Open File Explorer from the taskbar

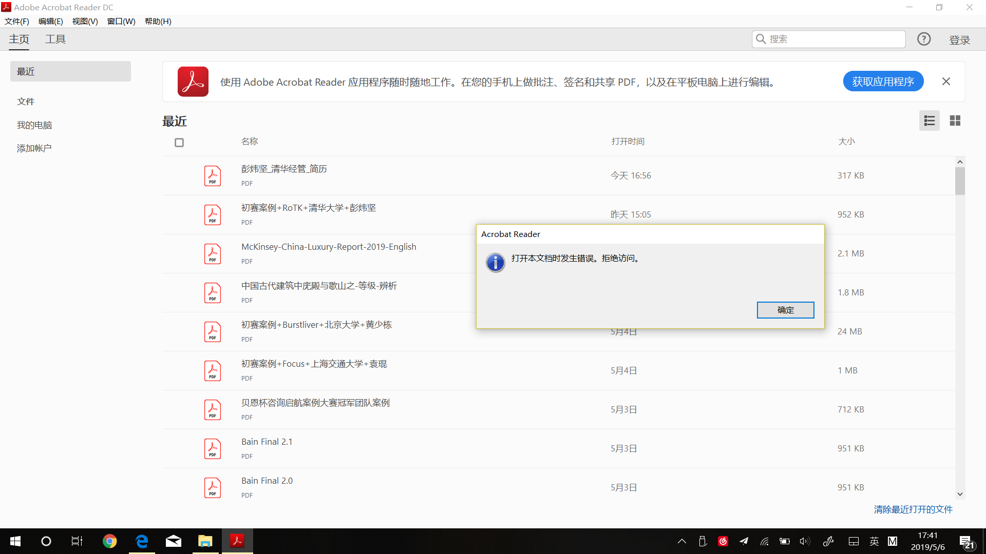pyautogui.click(x=205, y=541)
